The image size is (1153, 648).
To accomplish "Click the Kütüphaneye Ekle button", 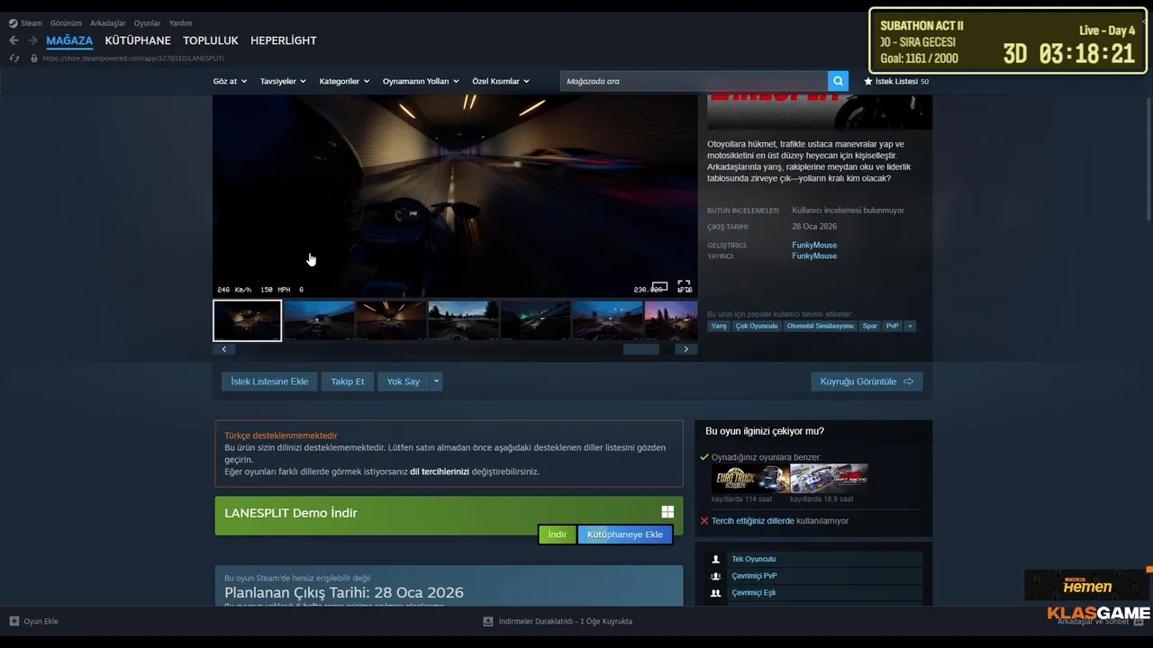I will point(625,535).
